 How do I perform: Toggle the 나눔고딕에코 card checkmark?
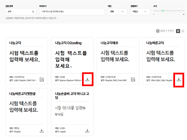pos(133,79)
